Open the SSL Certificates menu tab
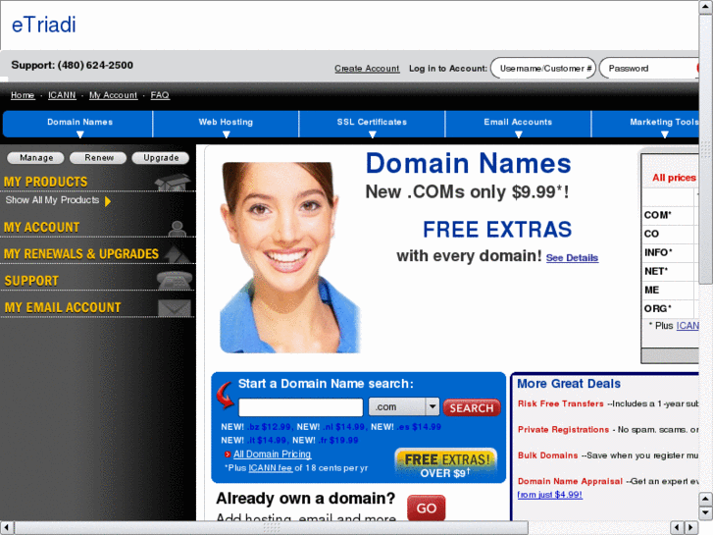The height and width of the screenshot is (535, 713). [x=372, y=124]
